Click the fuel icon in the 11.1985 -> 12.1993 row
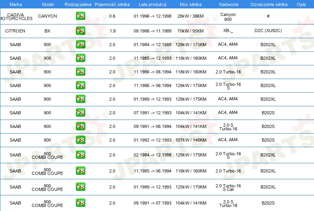This screenshot has width=314, height=211. pos(80,58)
